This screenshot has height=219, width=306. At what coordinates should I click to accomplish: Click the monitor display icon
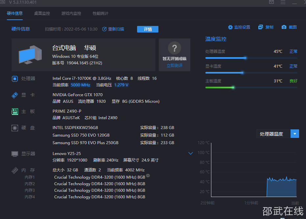click(x=15, y=154)
